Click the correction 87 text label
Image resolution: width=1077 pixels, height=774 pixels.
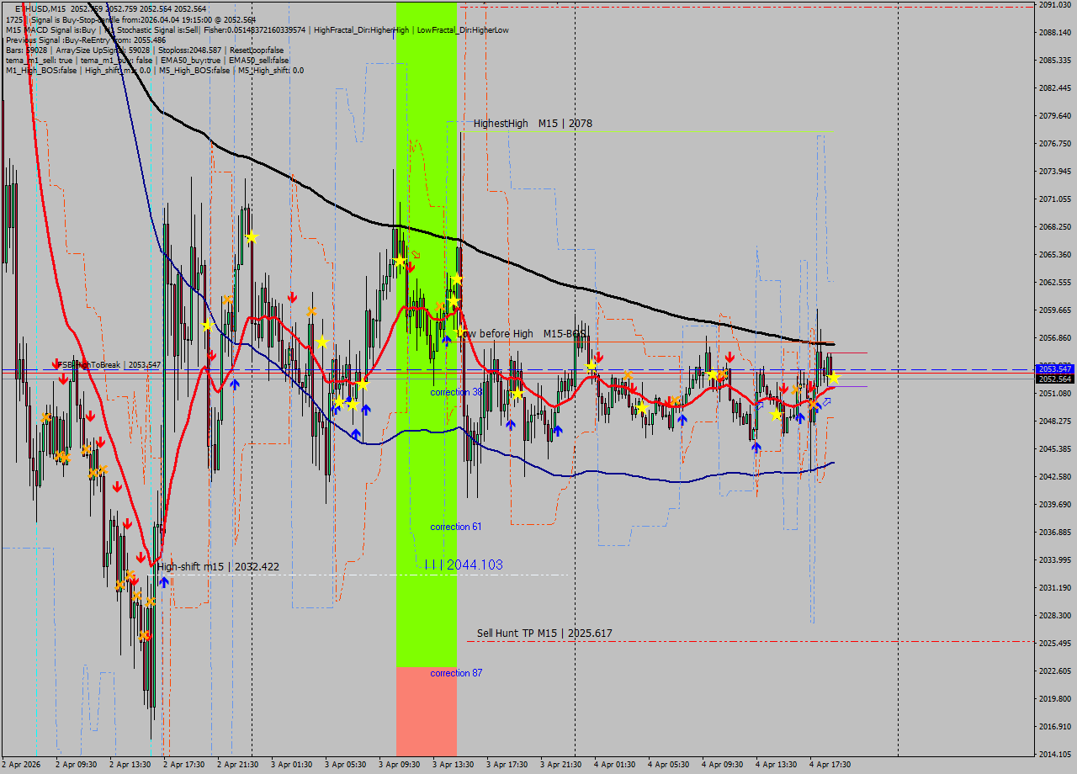click(x=455, y=673)
